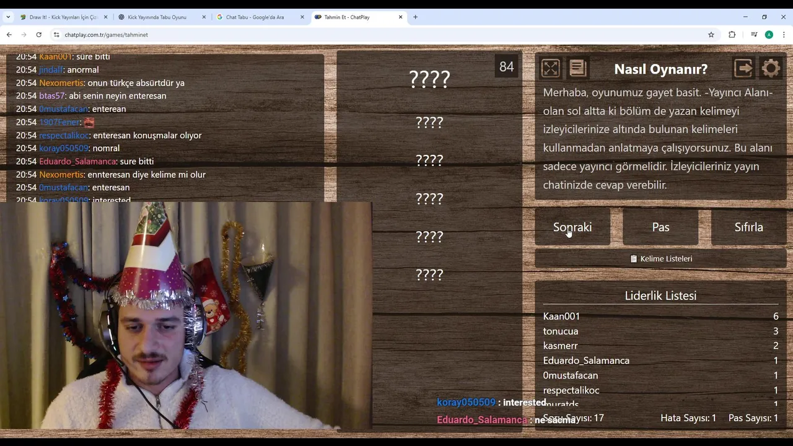Screen dimensions: 793x446
Task: Close the Chat Tabu Google tab
Action: [302, 17]
